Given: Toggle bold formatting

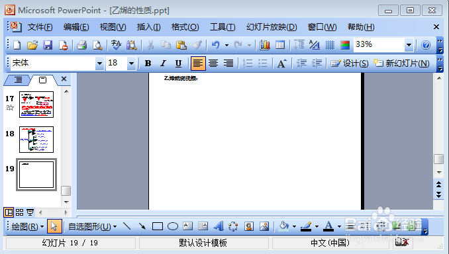Looking at the screenshot, I should click(x=148, y=63).
